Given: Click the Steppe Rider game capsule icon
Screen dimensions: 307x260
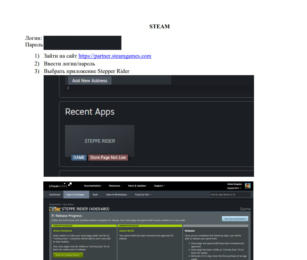Looking at the screenshot, I should pos(55,209).
